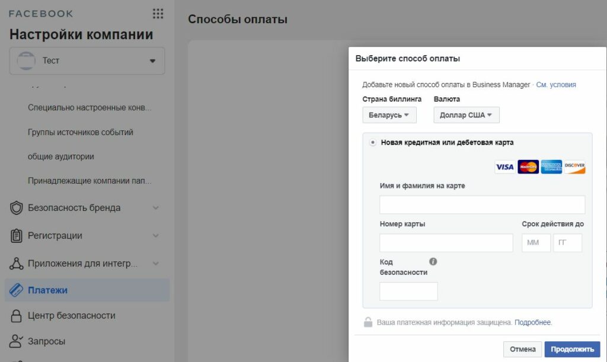
Task: Click the security code info icon
Action: pyautogui.click(x=433, y=261)
